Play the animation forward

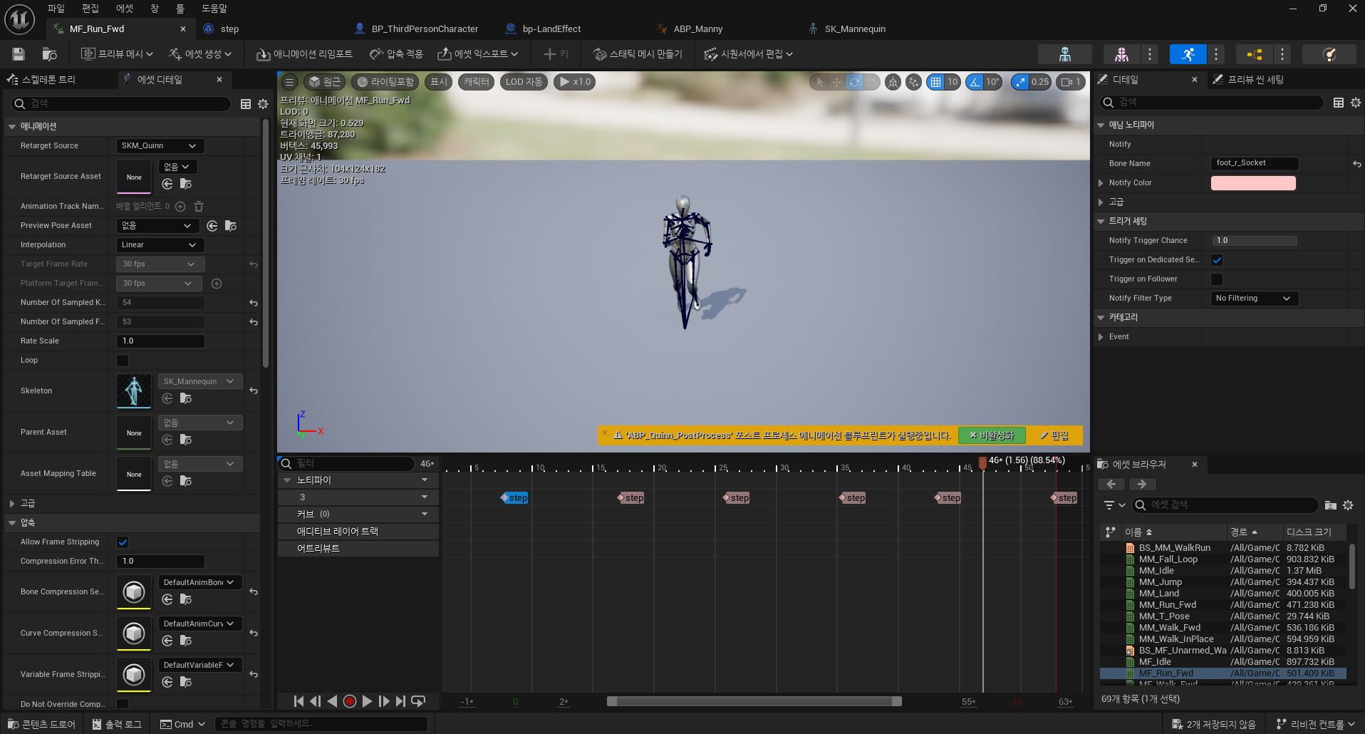coord(367,701)
